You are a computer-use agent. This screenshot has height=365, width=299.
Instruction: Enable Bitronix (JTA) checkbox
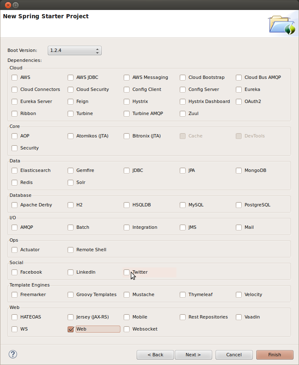[127, 136]
